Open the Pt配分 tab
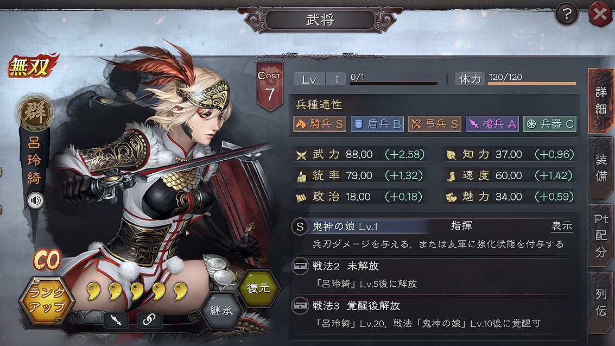Screen dimensions: 615x346 [601, 235]
